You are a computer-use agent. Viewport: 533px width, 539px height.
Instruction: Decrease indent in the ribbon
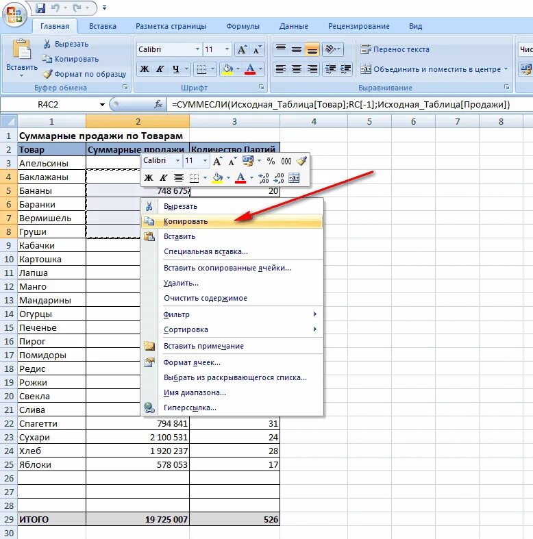pyautogui.click(x=330, y=69)
